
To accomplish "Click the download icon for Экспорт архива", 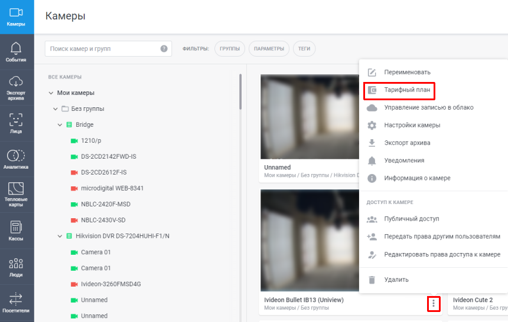I will [372, 143].
